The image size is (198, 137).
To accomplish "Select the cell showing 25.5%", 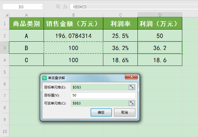I will pos(120,36).
